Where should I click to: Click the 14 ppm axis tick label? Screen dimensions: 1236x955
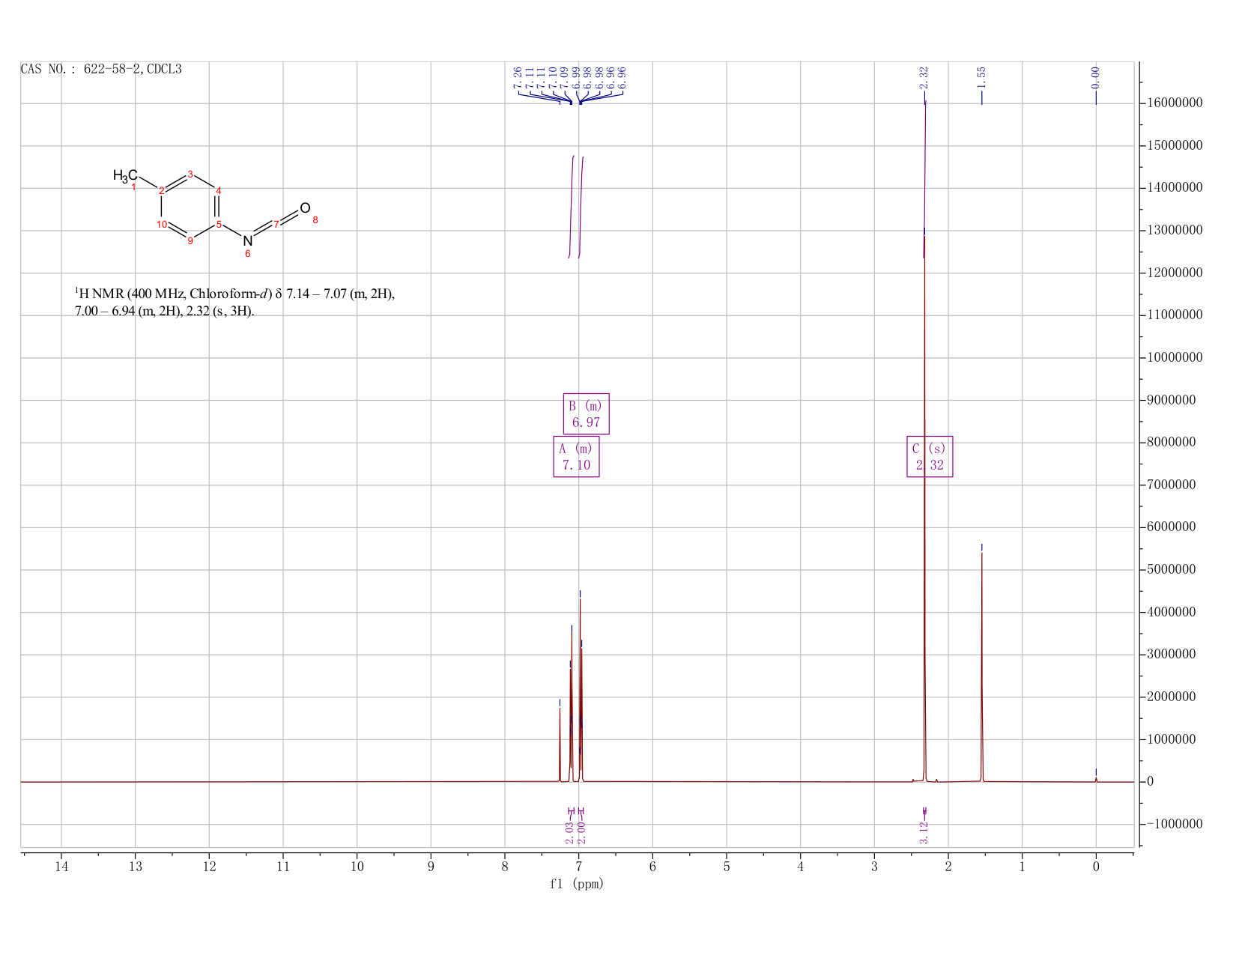click(x=61, y=867)
